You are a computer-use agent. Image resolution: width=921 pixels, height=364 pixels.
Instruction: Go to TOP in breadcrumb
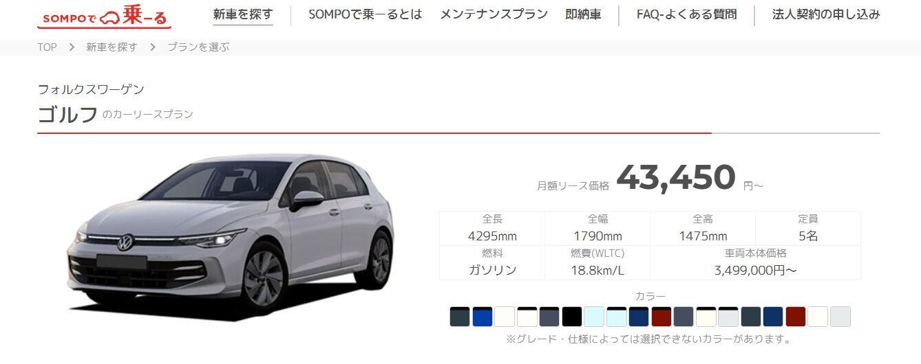pos(47,47)
